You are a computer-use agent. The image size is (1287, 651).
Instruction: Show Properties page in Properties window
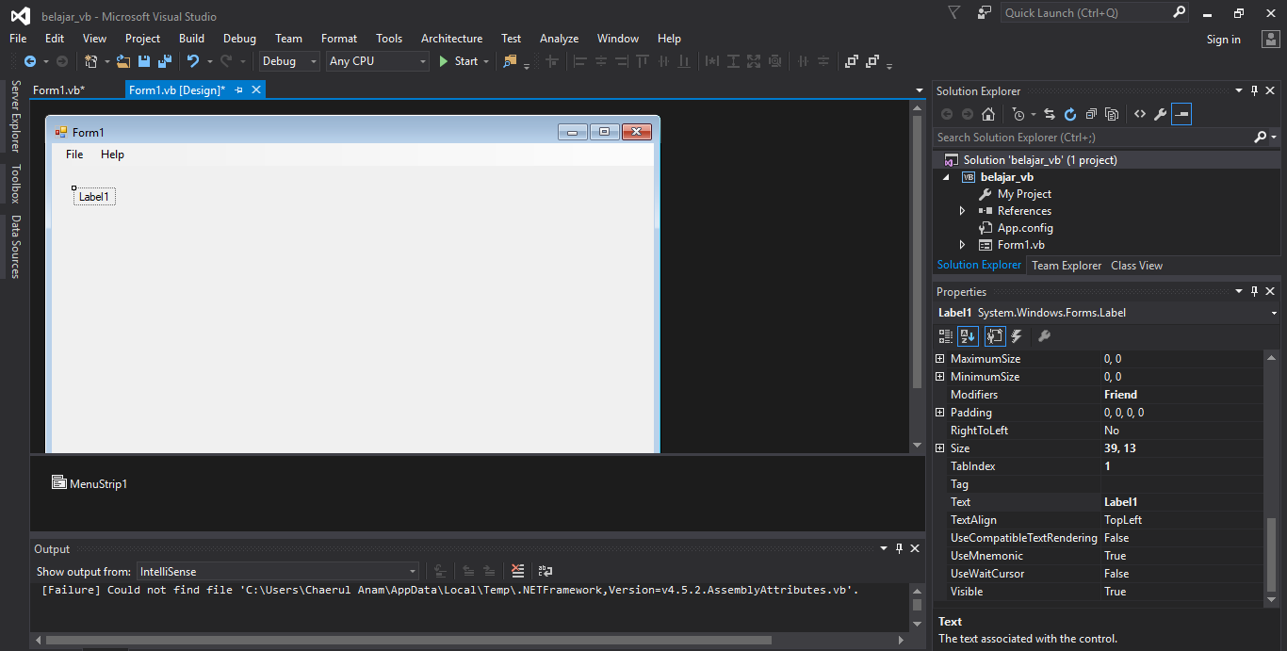[x=995, y=336]
